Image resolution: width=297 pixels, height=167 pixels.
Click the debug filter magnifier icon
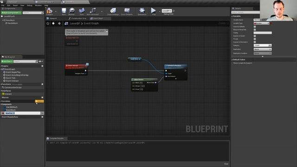point(174,11)
